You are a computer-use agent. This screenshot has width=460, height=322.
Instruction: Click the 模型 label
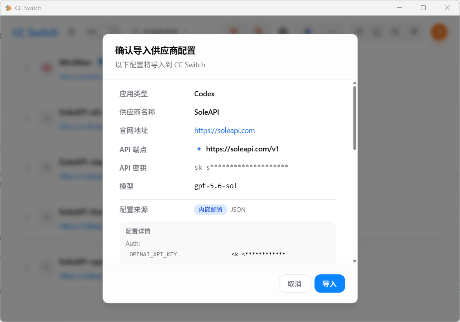(127, 186)
